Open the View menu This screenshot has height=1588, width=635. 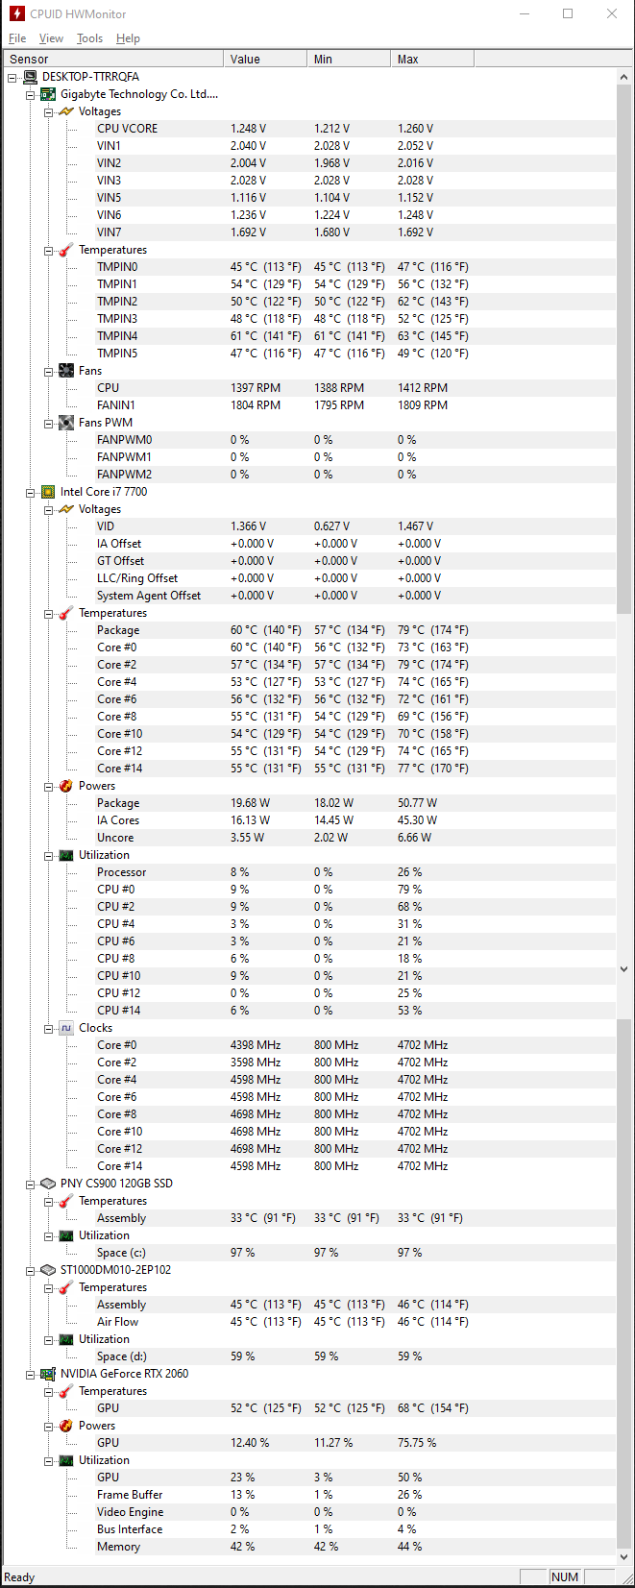point(51,38)
